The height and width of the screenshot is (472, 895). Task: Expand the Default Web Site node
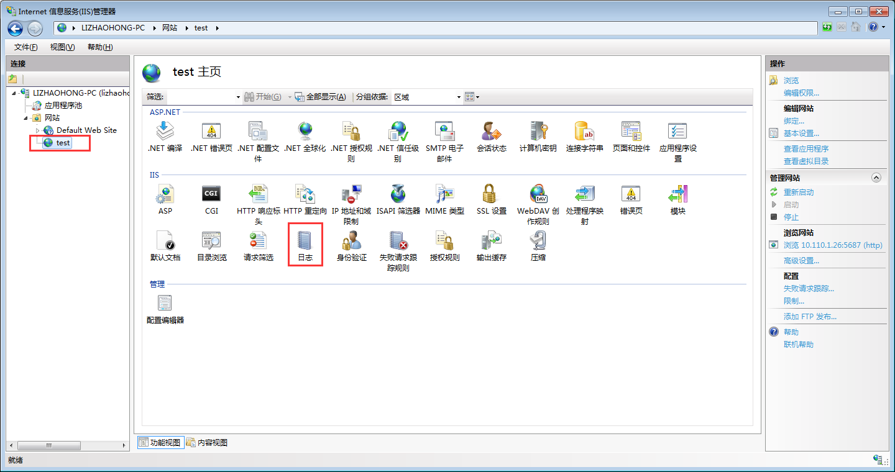[37, 130]
